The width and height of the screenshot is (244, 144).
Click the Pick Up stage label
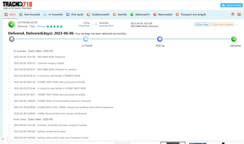[160, 46]
